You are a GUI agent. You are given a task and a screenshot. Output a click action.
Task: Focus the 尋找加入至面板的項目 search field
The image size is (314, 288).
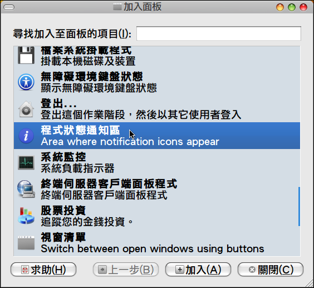(219, 33)
